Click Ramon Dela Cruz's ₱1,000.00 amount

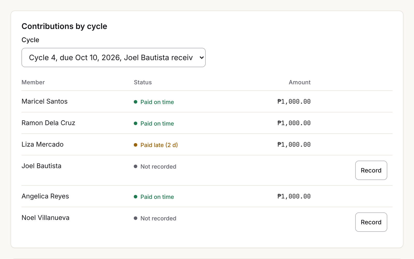coord(294,123)
